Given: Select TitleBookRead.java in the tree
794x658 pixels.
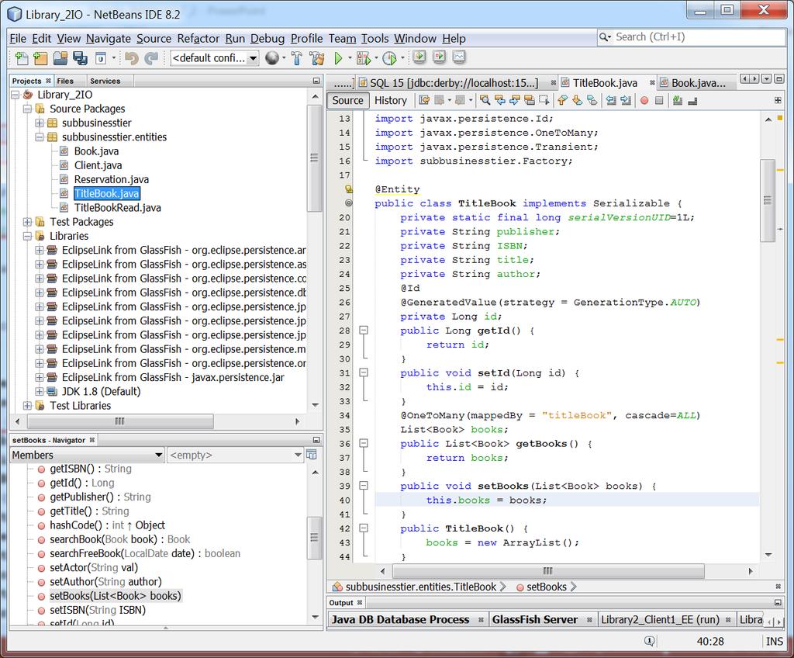Looking at the screenshot, I should coord(118,208).
